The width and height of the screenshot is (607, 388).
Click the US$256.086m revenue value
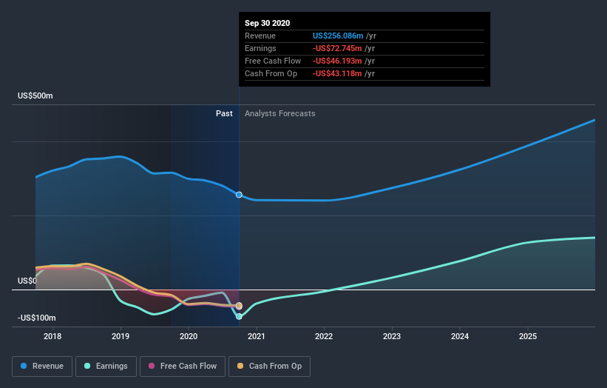[x=338, y=36]
